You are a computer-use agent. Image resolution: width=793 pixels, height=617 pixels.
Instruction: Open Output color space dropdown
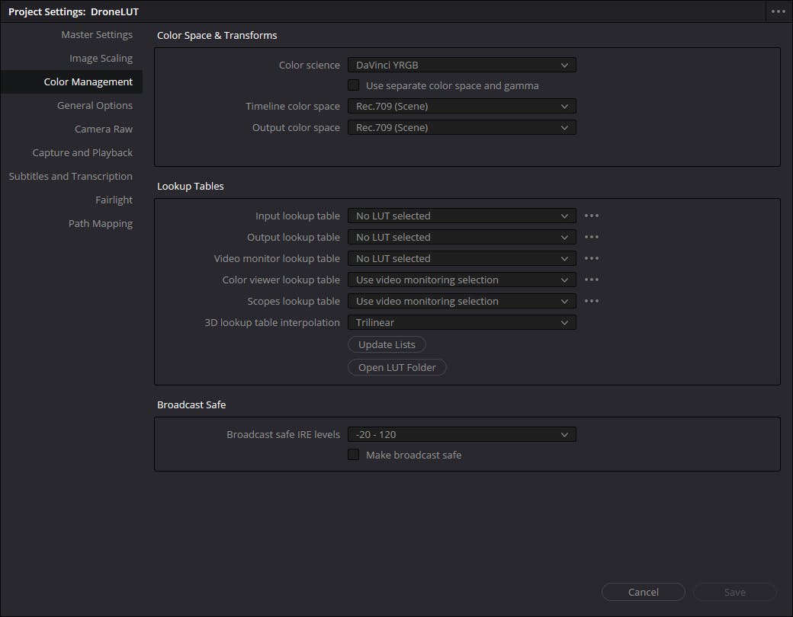[x=461, y=127]
